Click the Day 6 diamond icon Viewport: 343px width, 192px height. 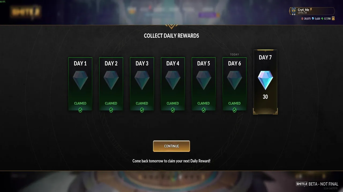(234, 80)
